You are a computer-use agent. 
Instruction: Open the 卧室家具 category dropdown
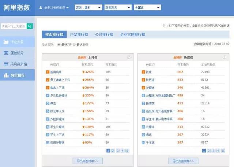(118, 7)
